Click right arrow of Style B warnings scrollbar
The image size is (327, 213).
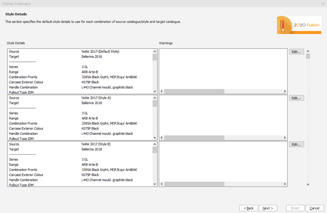click(285, 184)
